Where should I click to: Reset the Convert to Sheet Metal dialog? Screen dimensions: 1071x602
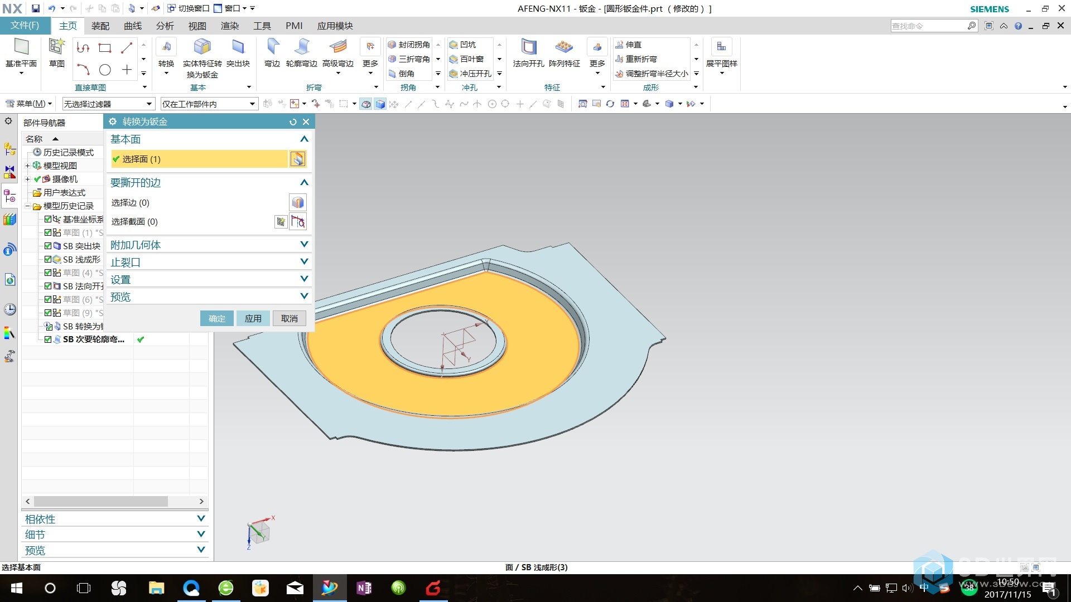click(293, 122)
